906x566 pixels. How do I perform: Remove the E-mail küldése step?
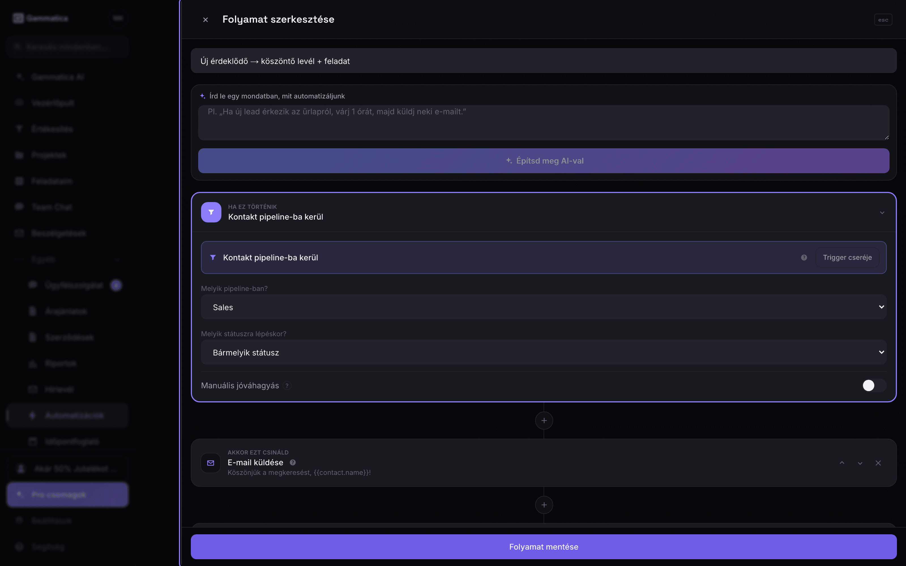(x=878, y=463)
